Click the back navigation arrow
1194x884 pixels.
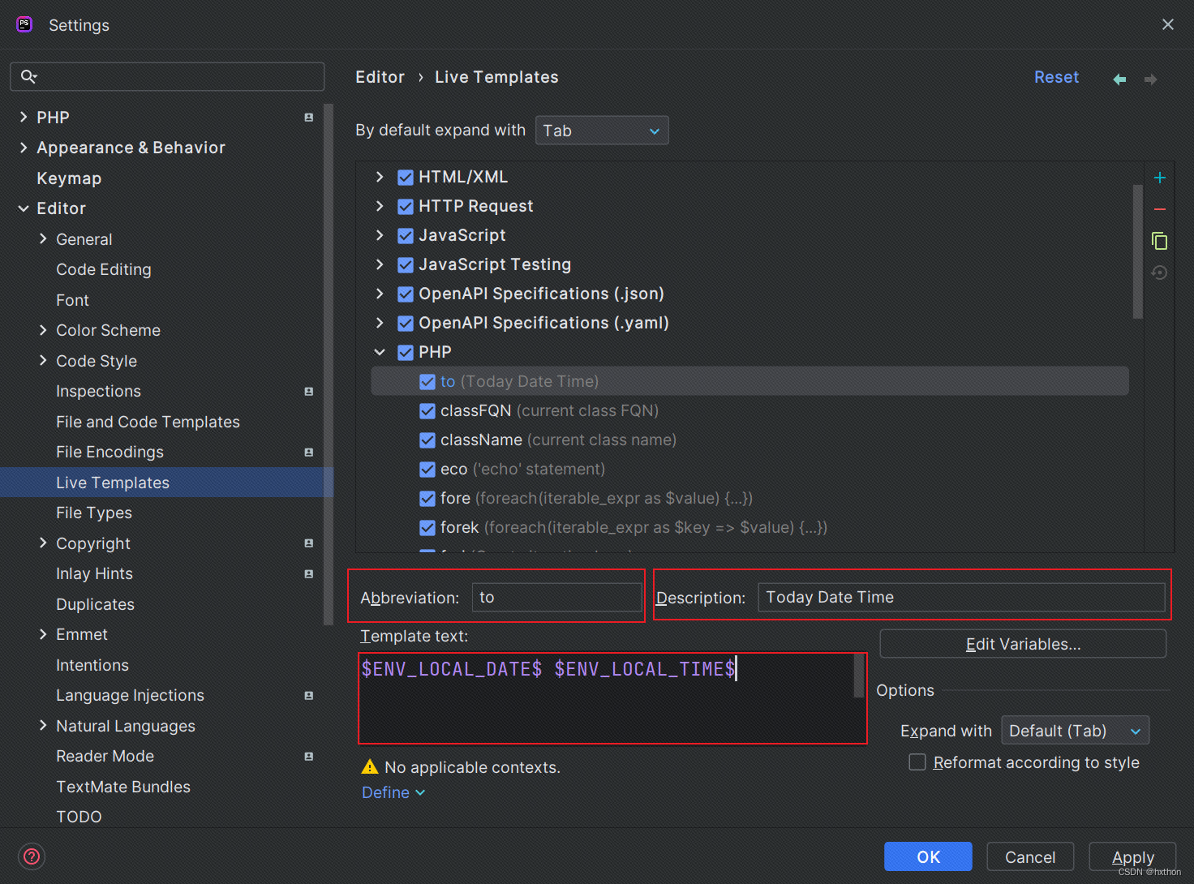pyautogui.click(x=1119, y=79)
